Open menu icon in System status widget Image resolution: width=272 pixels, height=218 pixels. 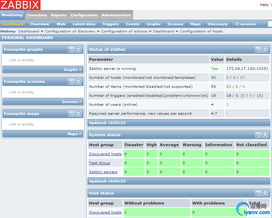(258, 135)
